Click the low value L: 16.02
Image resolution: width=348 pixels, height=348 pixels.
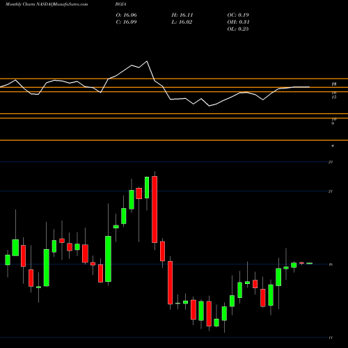(x=182, y=22)
